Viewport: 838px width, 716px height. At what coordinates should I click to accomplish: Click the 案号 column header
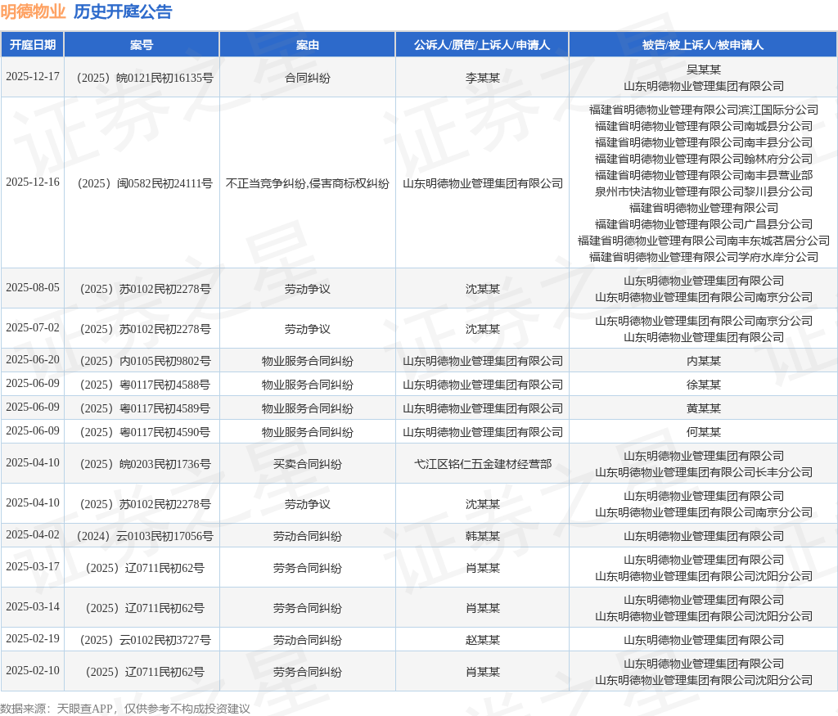[142, 45]
